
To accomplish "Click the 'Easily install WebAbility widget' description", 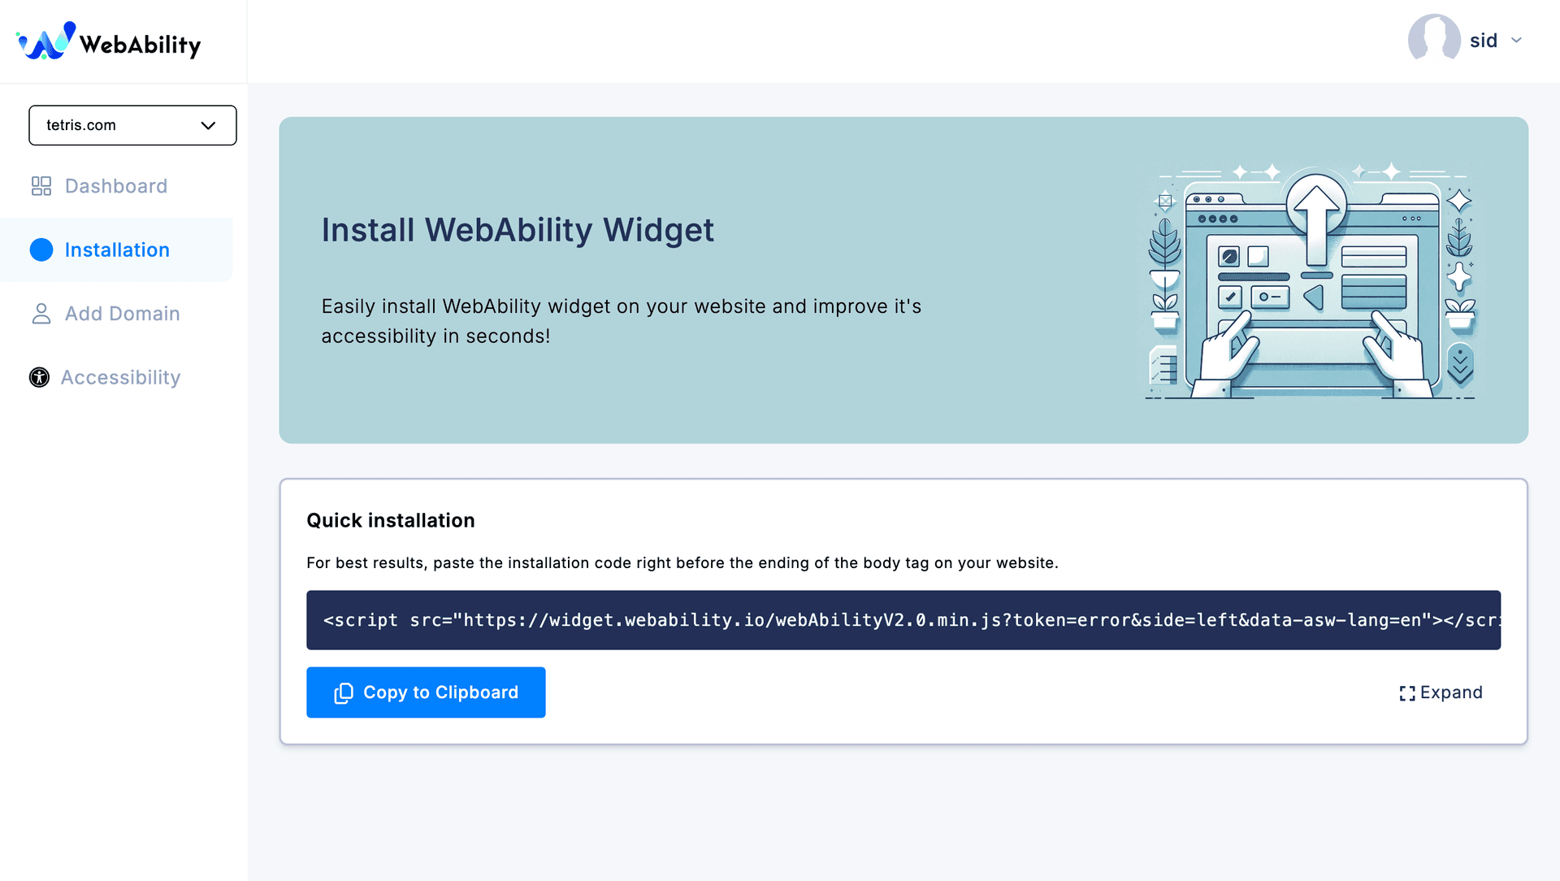I will point(622,321).
